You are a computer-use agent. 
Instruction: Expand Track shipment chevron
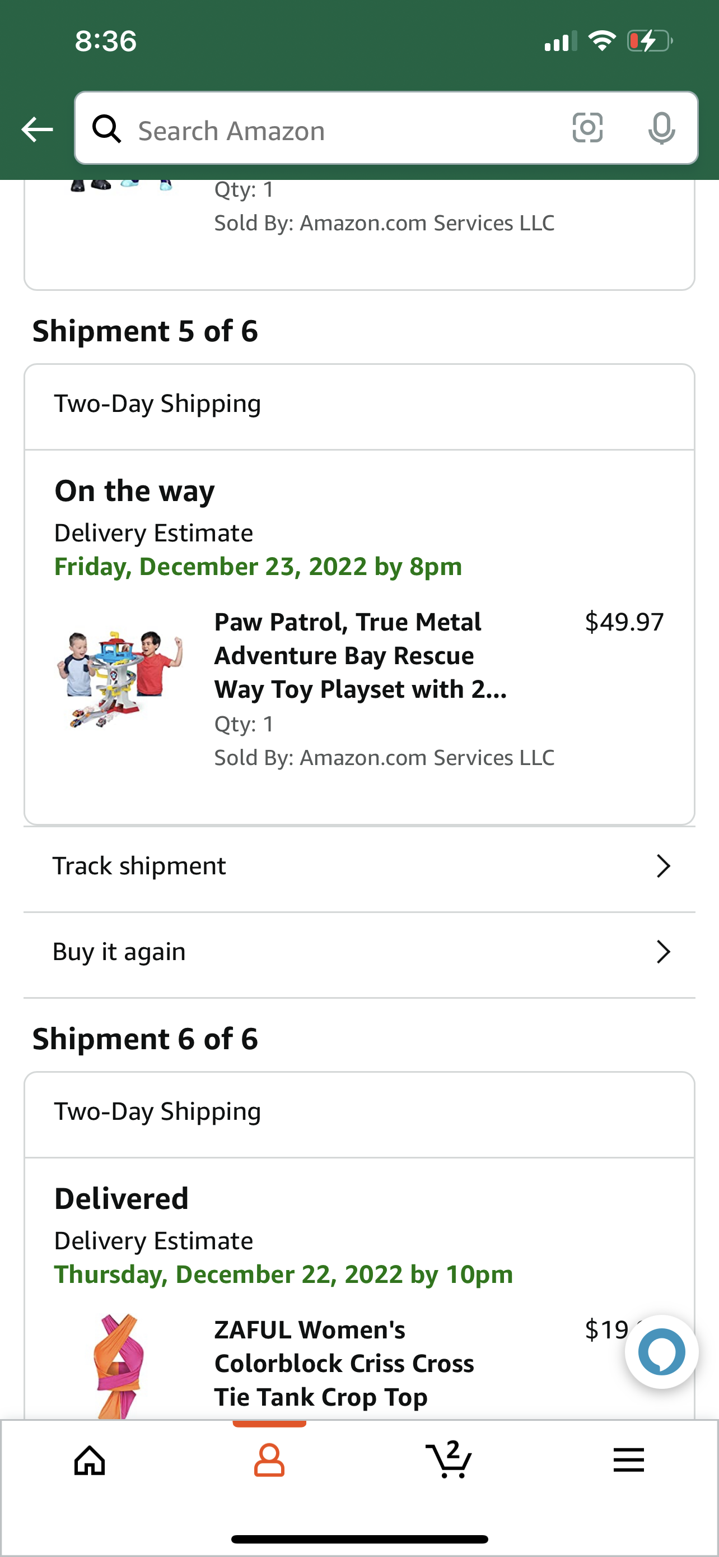[663, 866]
